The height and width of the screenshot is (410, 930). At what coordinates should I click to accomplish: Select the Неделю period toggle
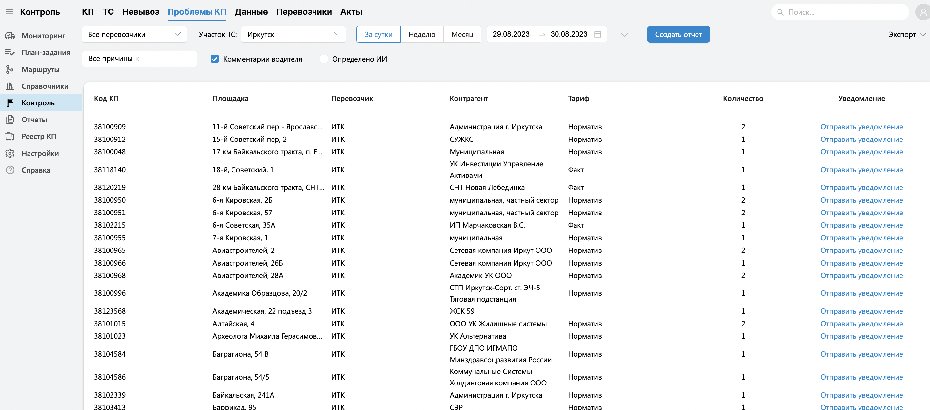pyautogui.click(x=421, y=34)
